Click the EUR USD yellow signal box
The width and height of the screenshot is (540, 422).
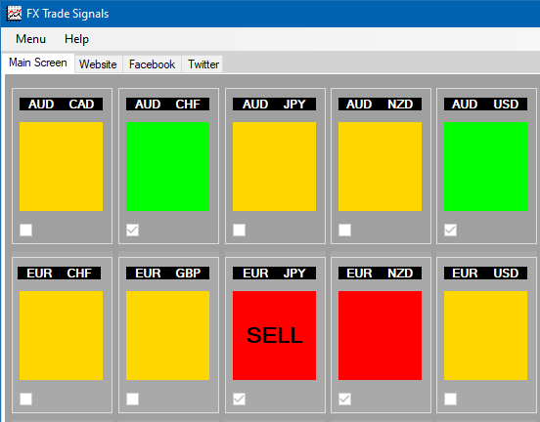click(485, 336)
